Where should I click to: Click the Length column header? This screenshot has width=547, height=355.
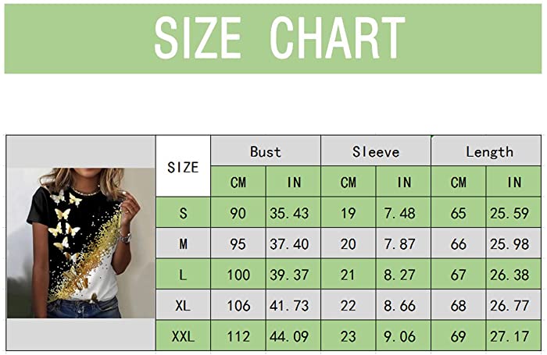coord(486,151)
